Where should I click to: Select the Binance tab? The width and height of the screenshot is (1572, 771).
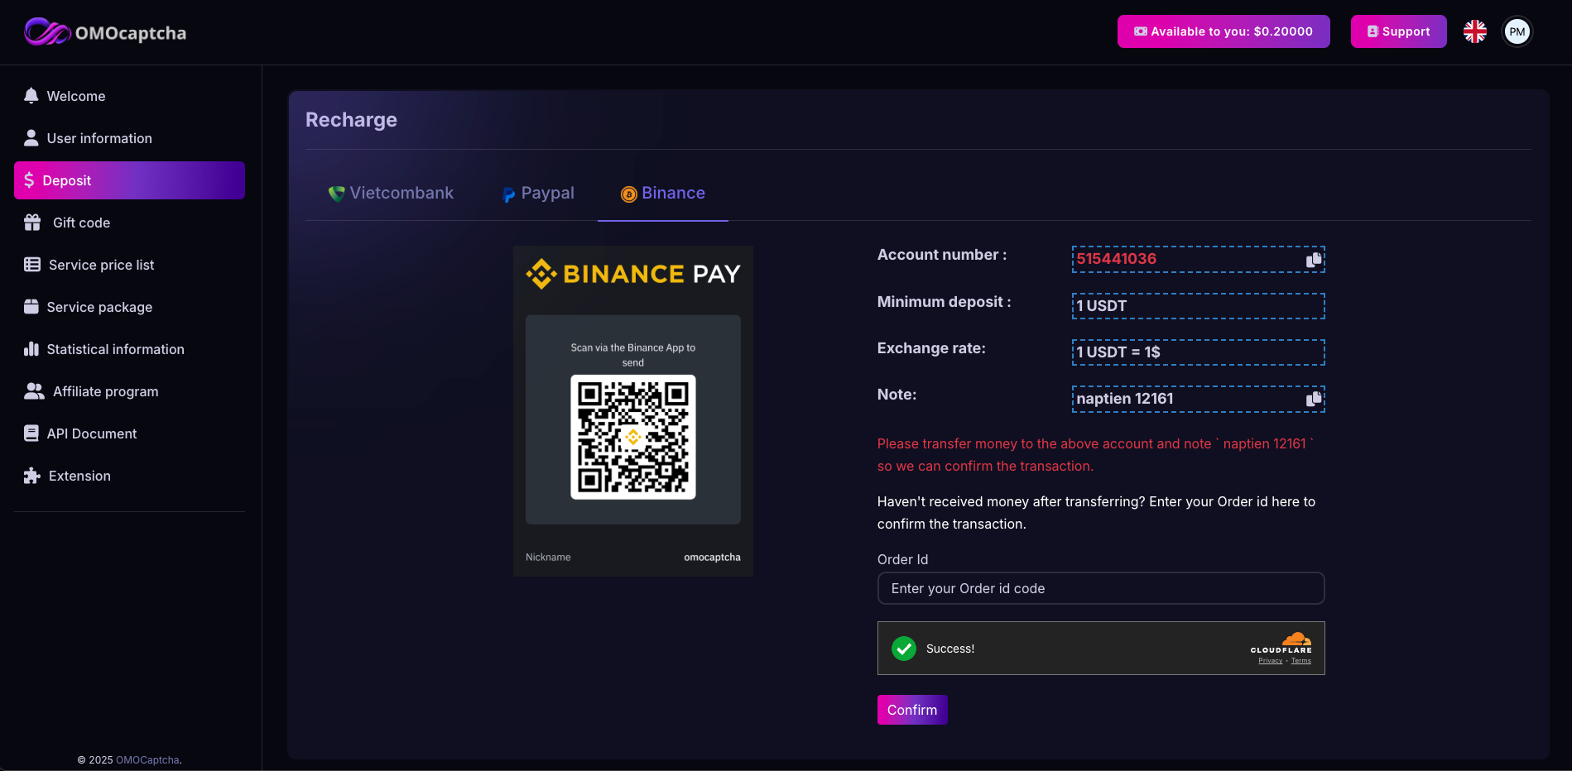(x=663, y=193)
